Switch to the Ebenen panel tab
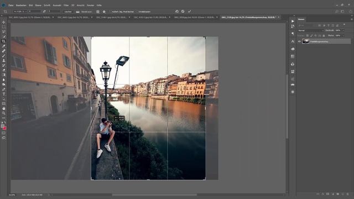The width and height of the screenshot is (354, 199). click(x=301, y=19)
